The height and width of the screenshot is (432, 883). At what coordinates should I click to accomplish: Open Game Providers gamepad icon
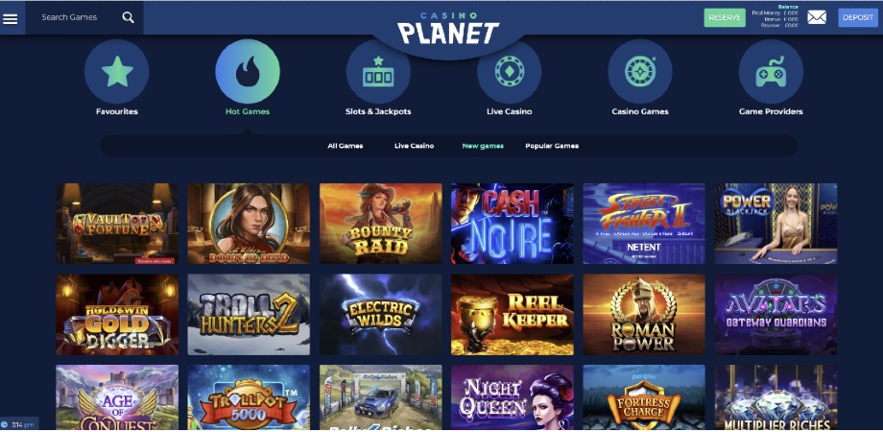click(x=771, y=72)
